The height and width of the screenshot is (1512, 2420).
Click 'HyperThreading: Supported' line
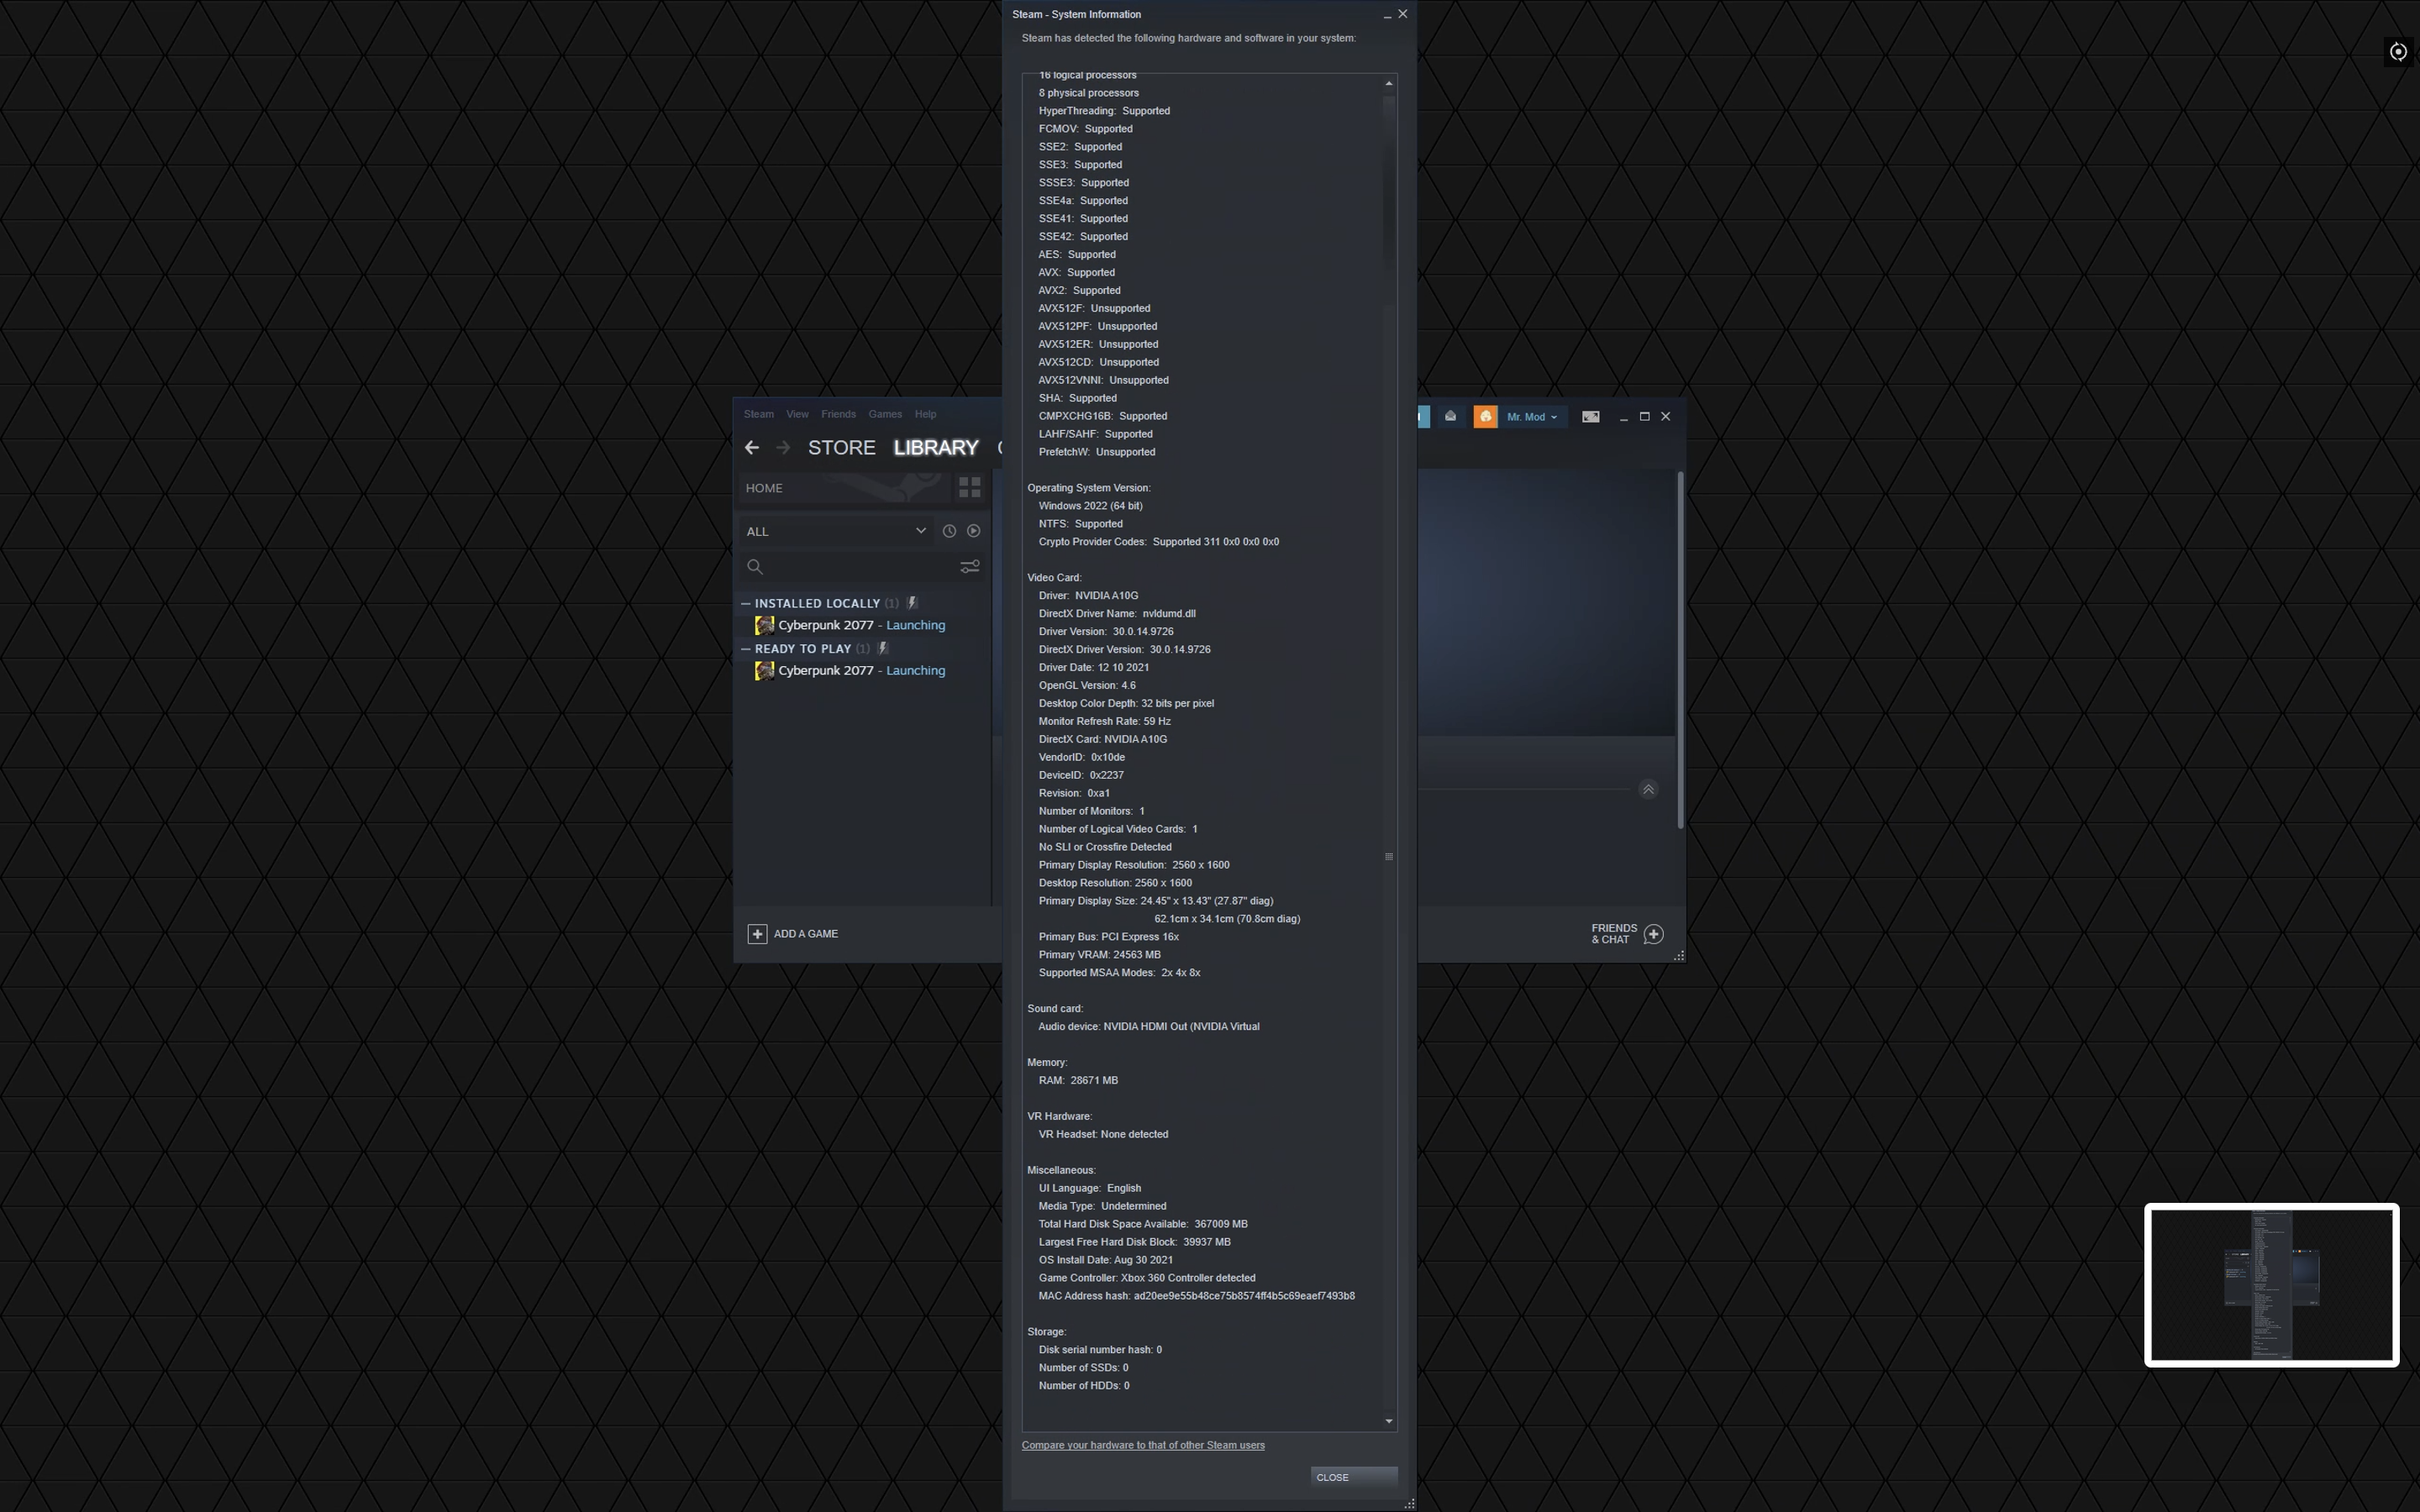point(1104,111)
